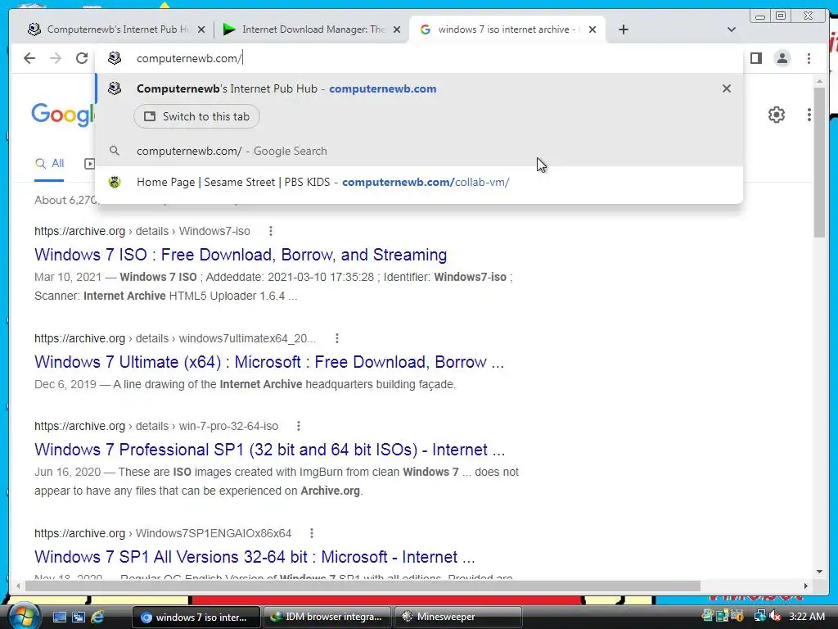Open the Google apps dots beside the gear

[x=809, y=115]
